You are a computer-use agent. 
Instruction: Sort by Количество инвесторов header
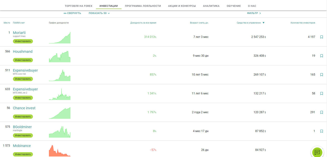[303, 23]
